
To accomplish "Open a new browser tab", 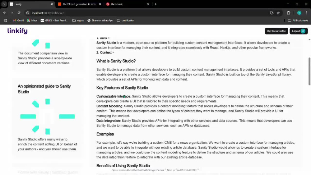I will (156, 4).
